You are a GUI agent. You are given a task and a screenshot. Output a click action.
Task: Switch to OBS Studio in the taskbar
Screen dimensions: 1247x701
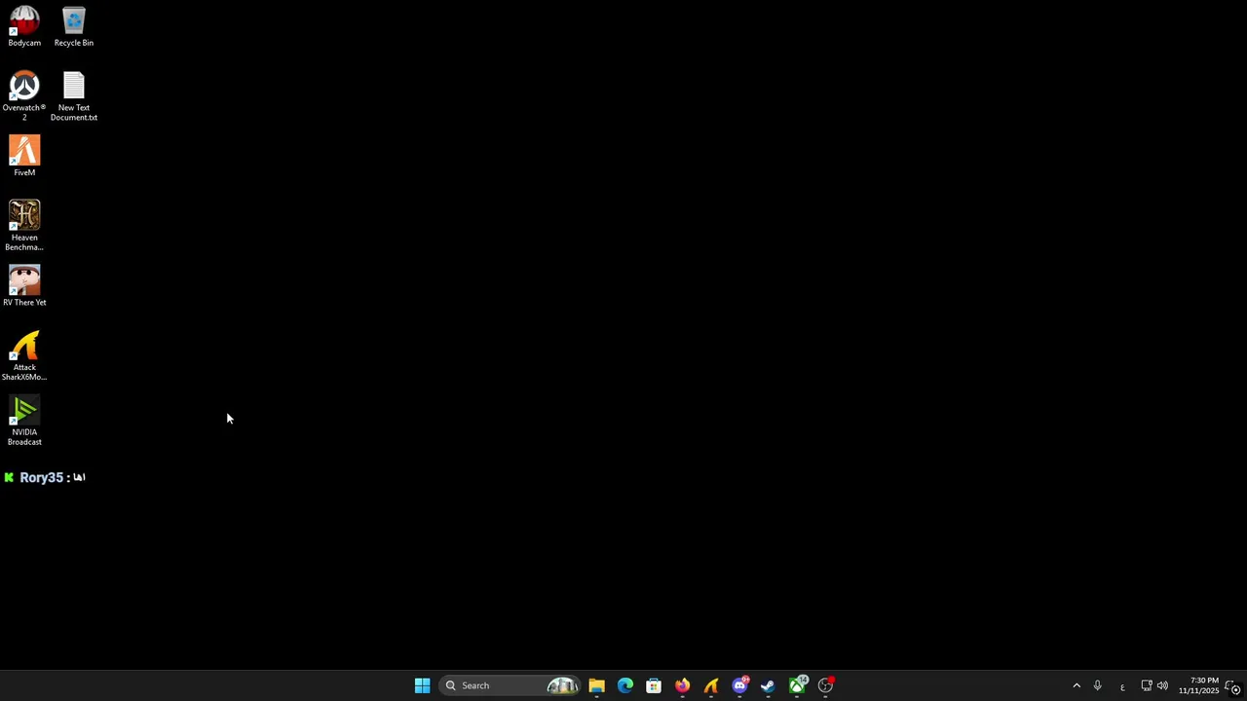825,685
